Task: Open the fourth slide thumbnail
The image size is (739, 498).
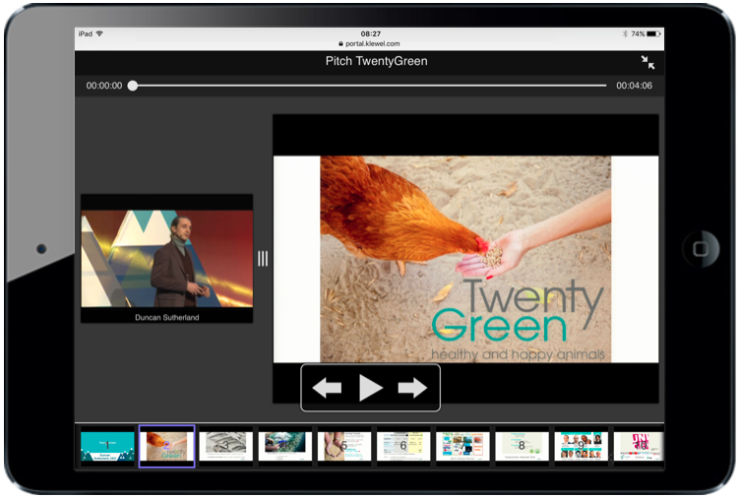Action: click(x=285, y=446)
